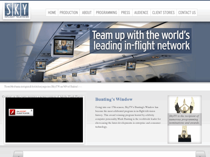This screenshot has width=210, height=157.
Task: Click the Get Adobe Flash Player button
Action: [x=21, y=112]
